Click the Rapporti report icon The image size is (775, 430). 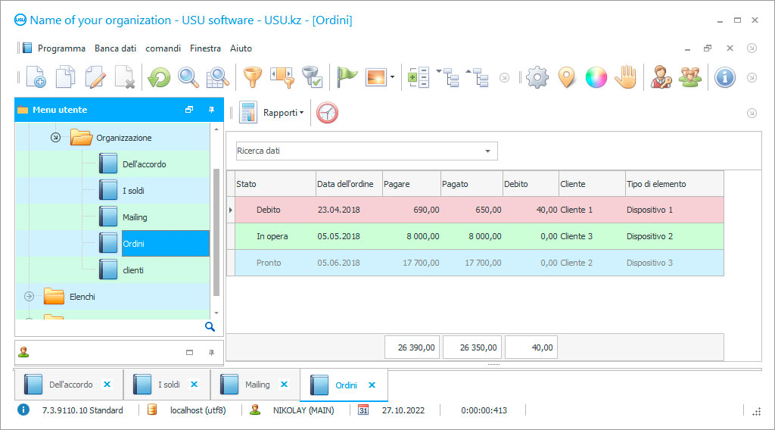pos(248,113)
